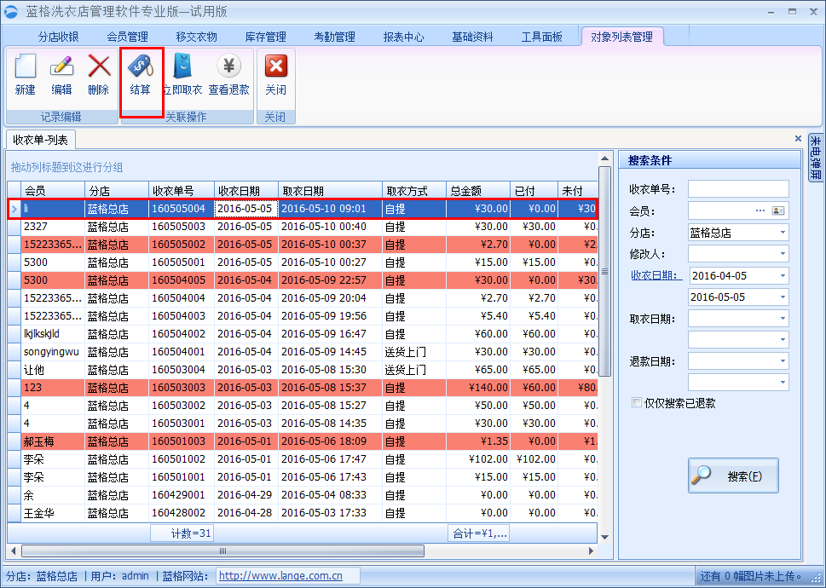Open the second 退款日期 date dropdown
The width and height of the screenshot is (826, 588).
783,382
